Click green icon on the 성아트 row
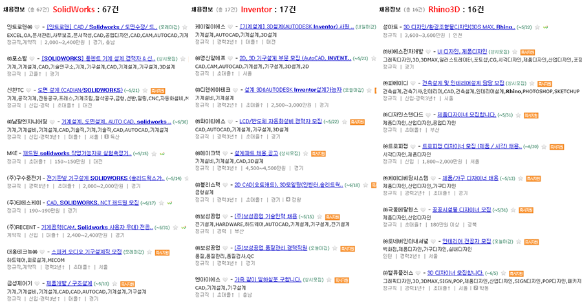Image resolution: width=582 pixels, height=302 pixels. click(x=545, y=27)
